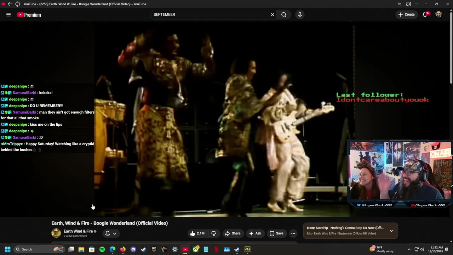453x255 pixels.
Task: Open the Windows notification center bell
Action: tap(447, 249)
